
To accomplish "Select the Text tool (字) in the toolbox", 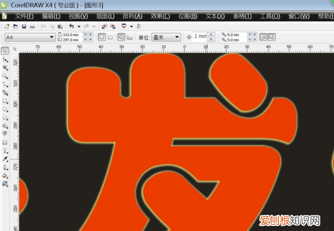I will pos(5,134).
